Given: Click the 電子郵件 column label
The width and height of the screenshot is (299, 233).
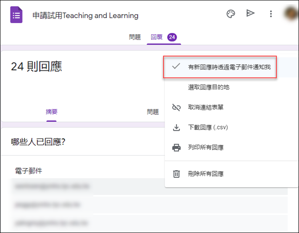Looking at the screenshot, I should [28, 171].
